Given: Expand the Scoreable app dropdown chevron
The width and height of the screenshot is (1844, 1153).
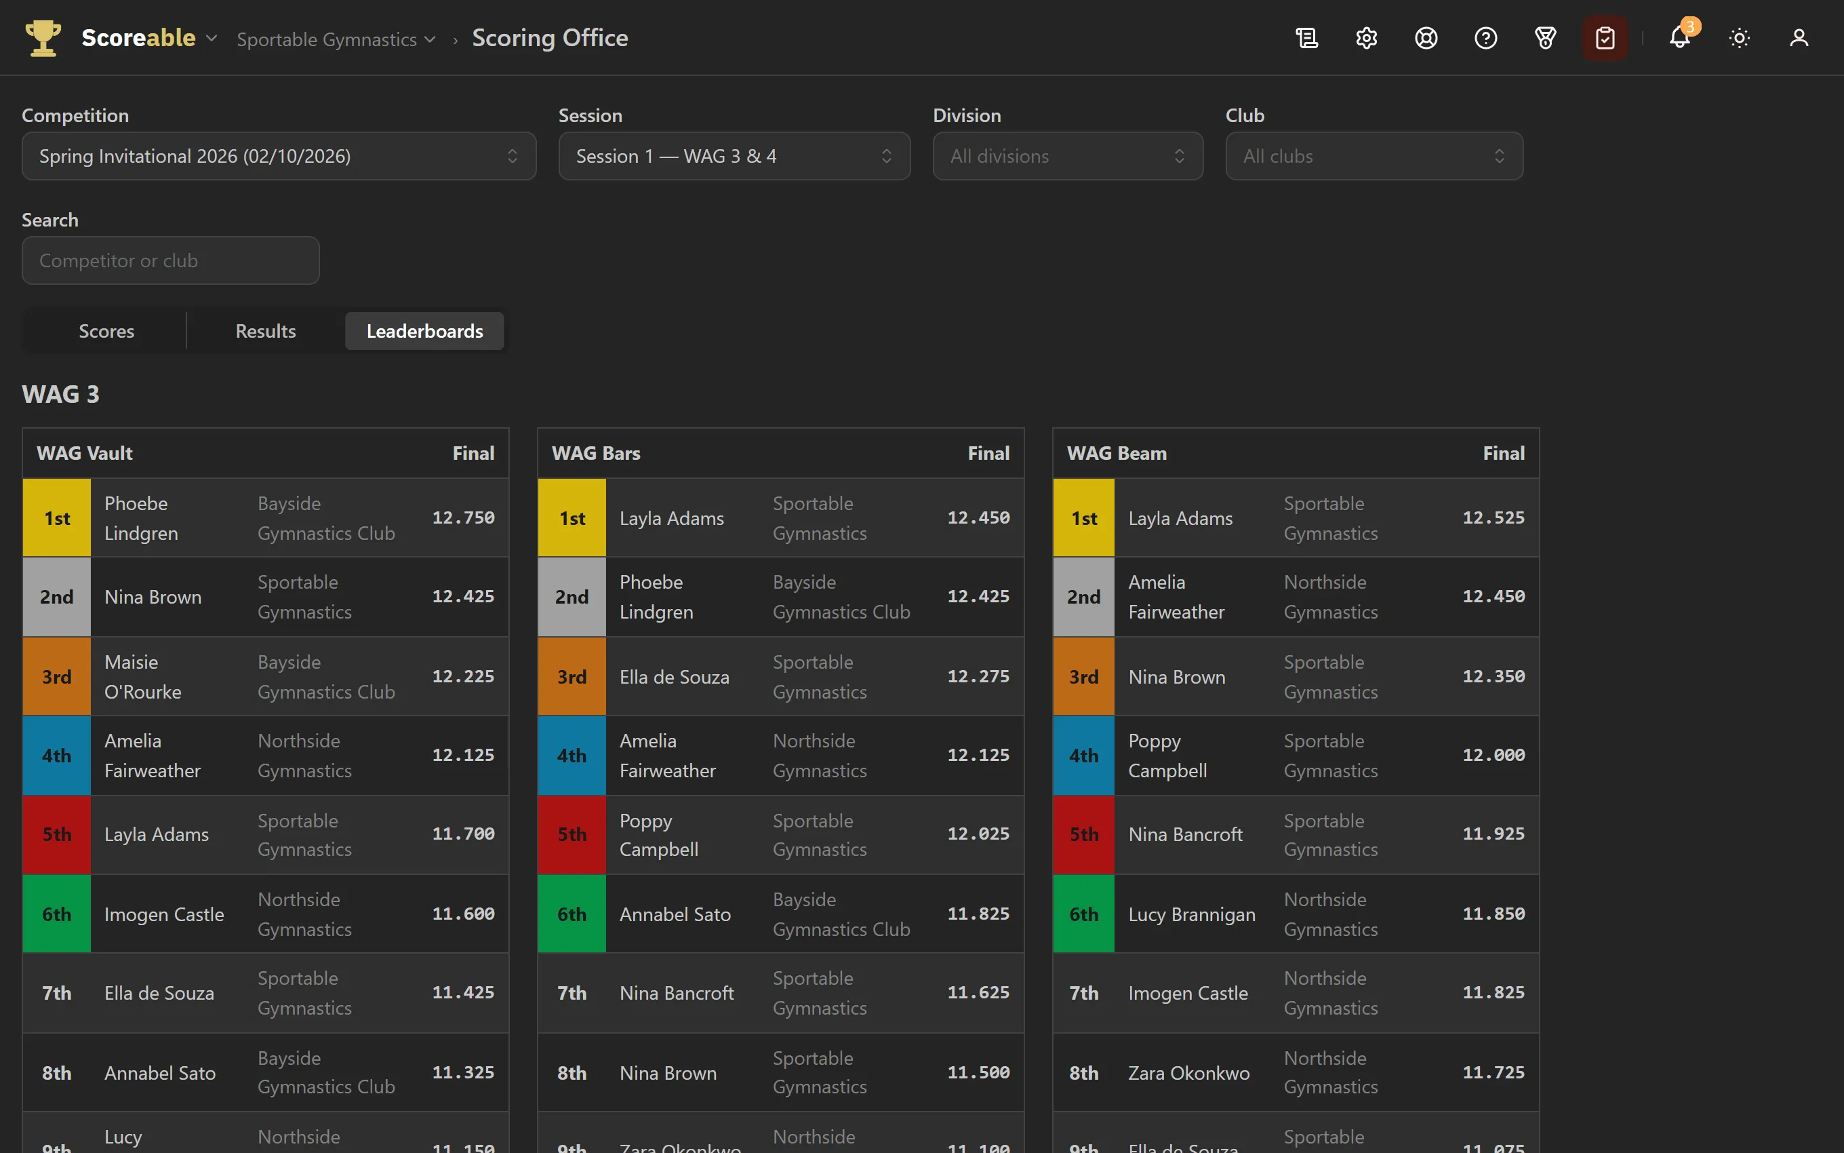Looking at the screenshot, I should tap(212, 38).
